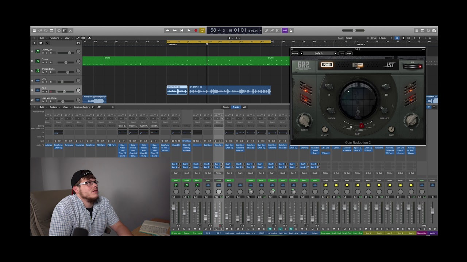Open the Library icon in the control bar
Image resolution: width=467 pixels, height=262 pixels.
34,31
